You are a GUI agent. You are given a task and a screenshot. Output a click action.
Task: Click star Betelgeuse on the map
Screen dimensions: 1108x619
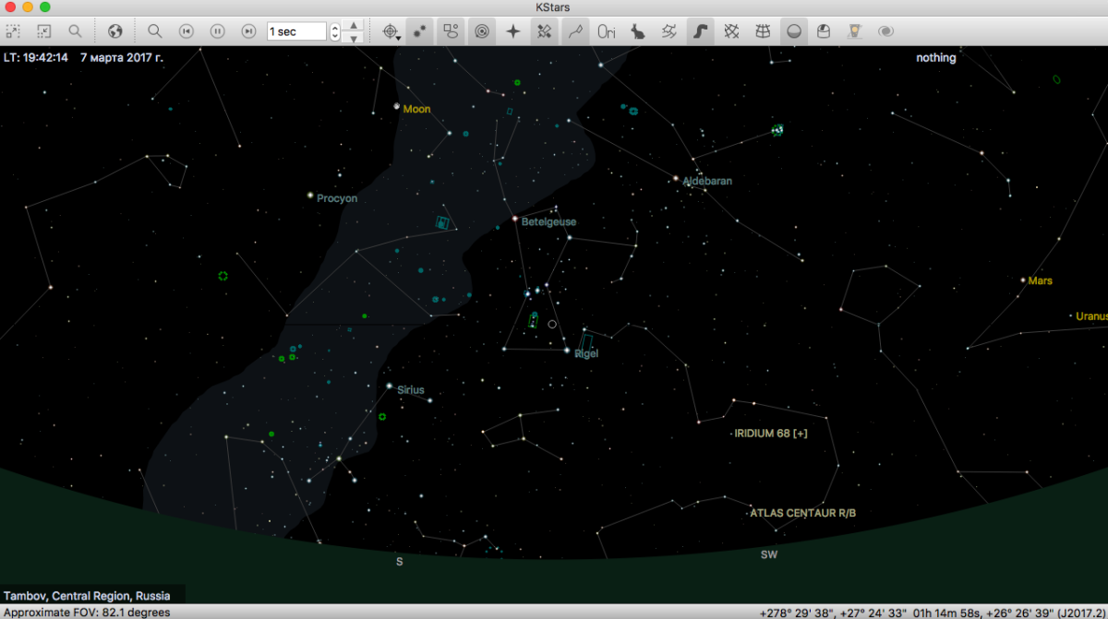(x=515, y=220)
